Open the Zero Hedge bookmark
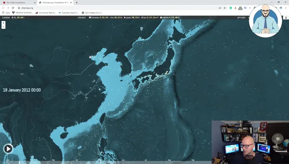This screenshot has height=164, width=289. pos(92,13)
